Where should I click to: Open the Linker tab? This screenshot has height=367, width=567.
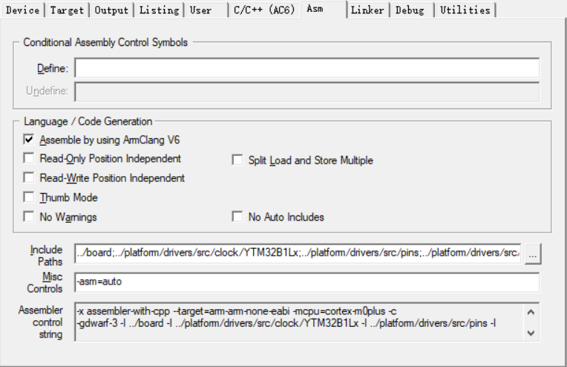pos(367,10)
